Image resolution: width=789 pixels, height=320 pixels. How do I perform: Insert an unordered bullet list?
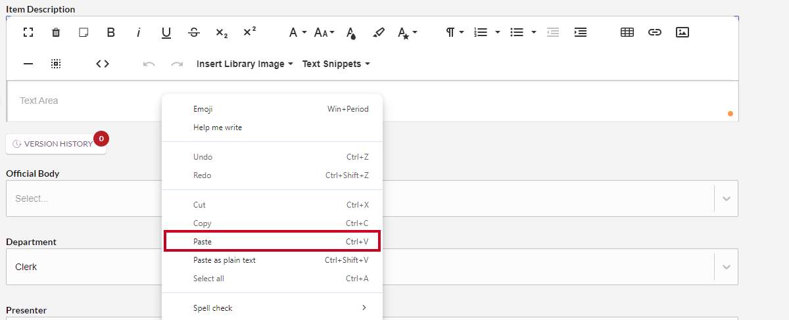click(x=517, y=32)
